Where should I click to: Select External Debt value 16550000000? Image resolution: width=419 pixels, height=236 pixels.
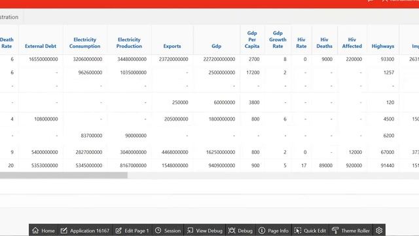(43, 59)
